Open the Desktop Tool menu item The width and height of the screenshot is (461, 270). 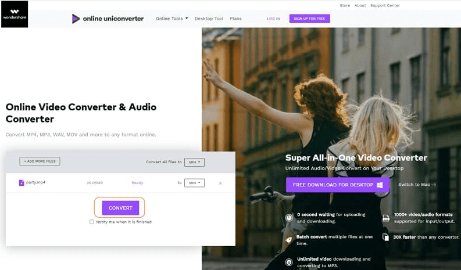pyautogui.click(x=209, y=19)
